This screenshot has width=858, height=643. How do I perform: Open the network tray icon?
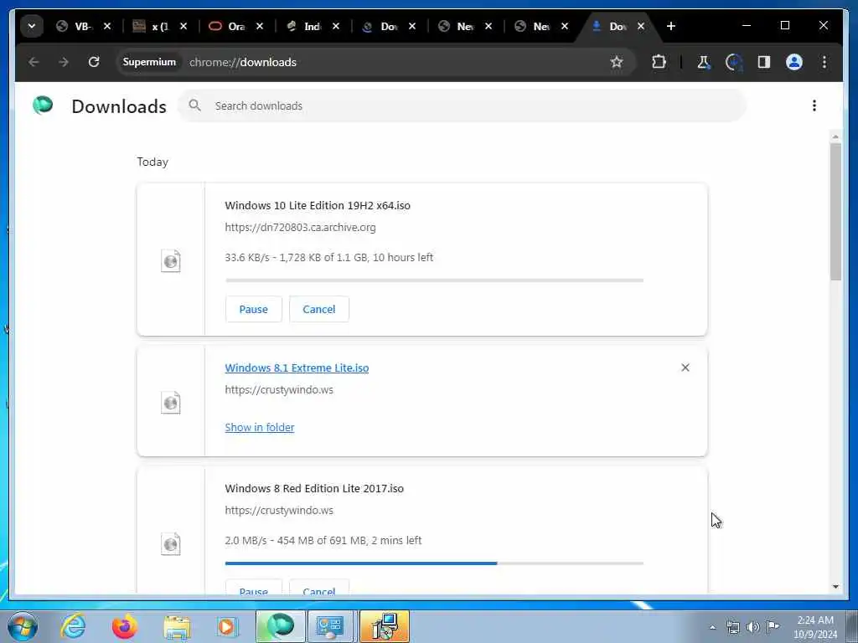coord(732,627)
